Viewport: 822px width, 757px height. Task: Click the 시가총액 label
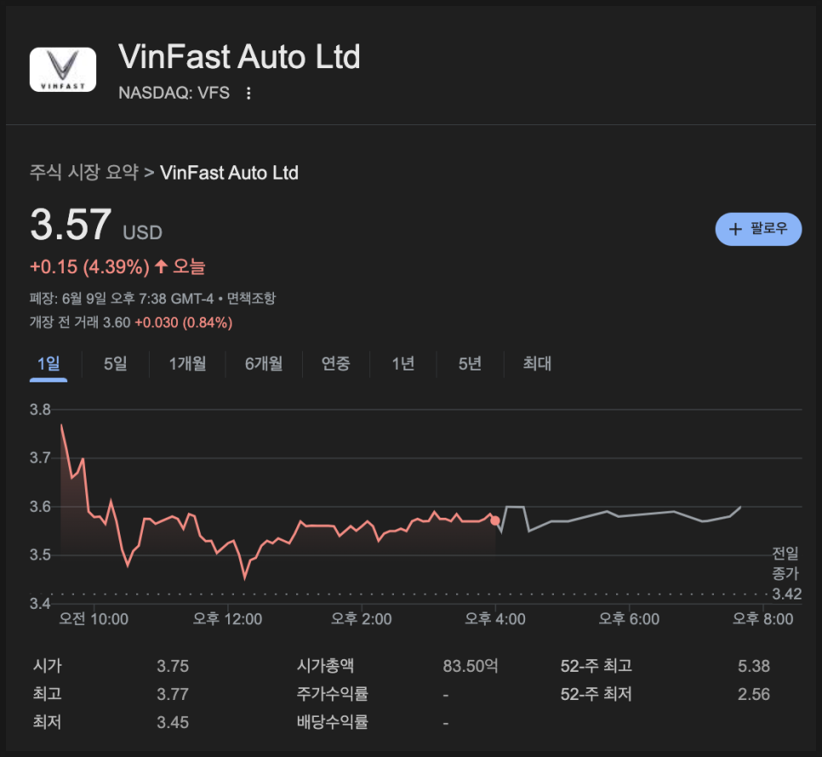(325, 666)
